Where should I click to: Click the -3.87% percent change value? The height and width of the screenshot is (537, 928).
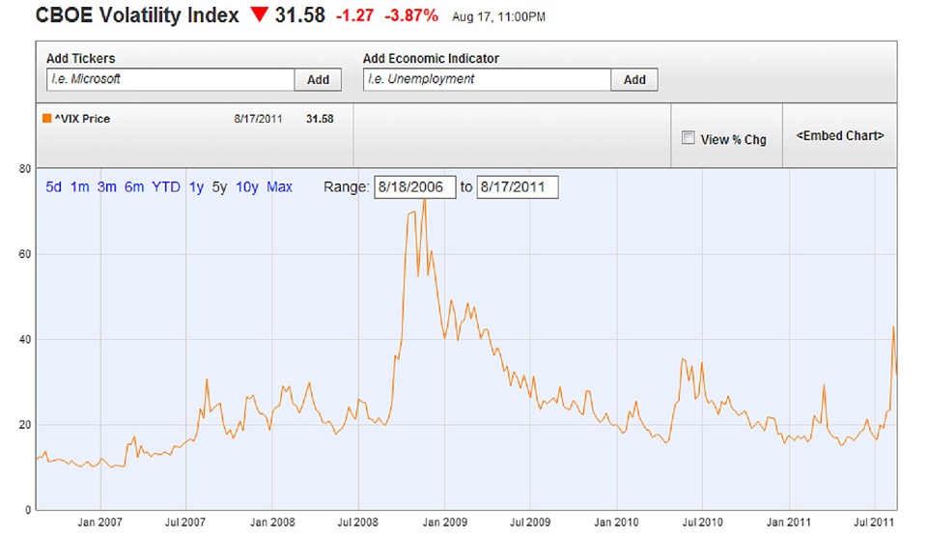[411, 15]
